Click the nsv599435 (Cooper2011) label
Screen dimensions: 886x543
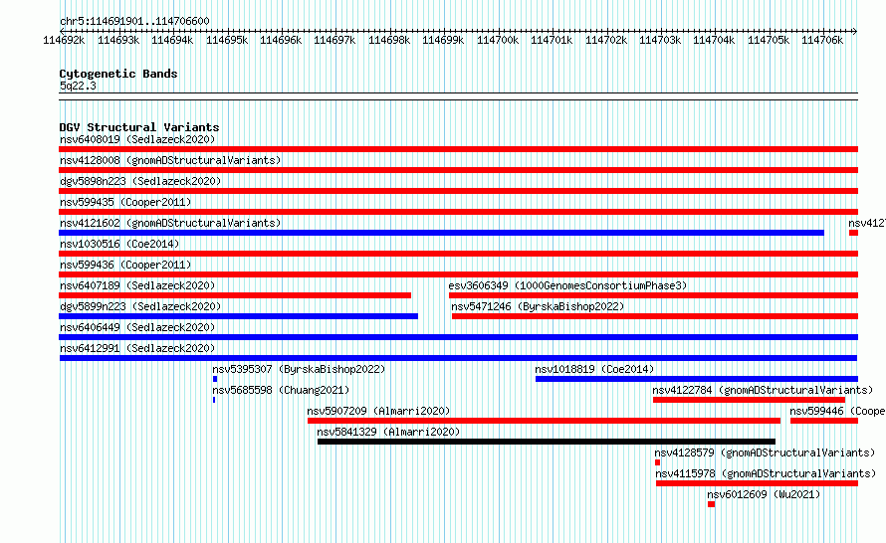point(125,202)
